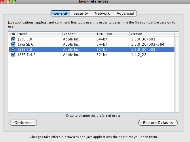Select the Java SE 6 name cell

(25, 44)
